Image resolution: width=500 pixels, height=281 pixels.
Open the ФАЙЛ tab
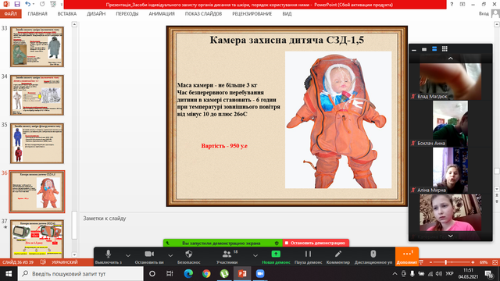point(11,14)
